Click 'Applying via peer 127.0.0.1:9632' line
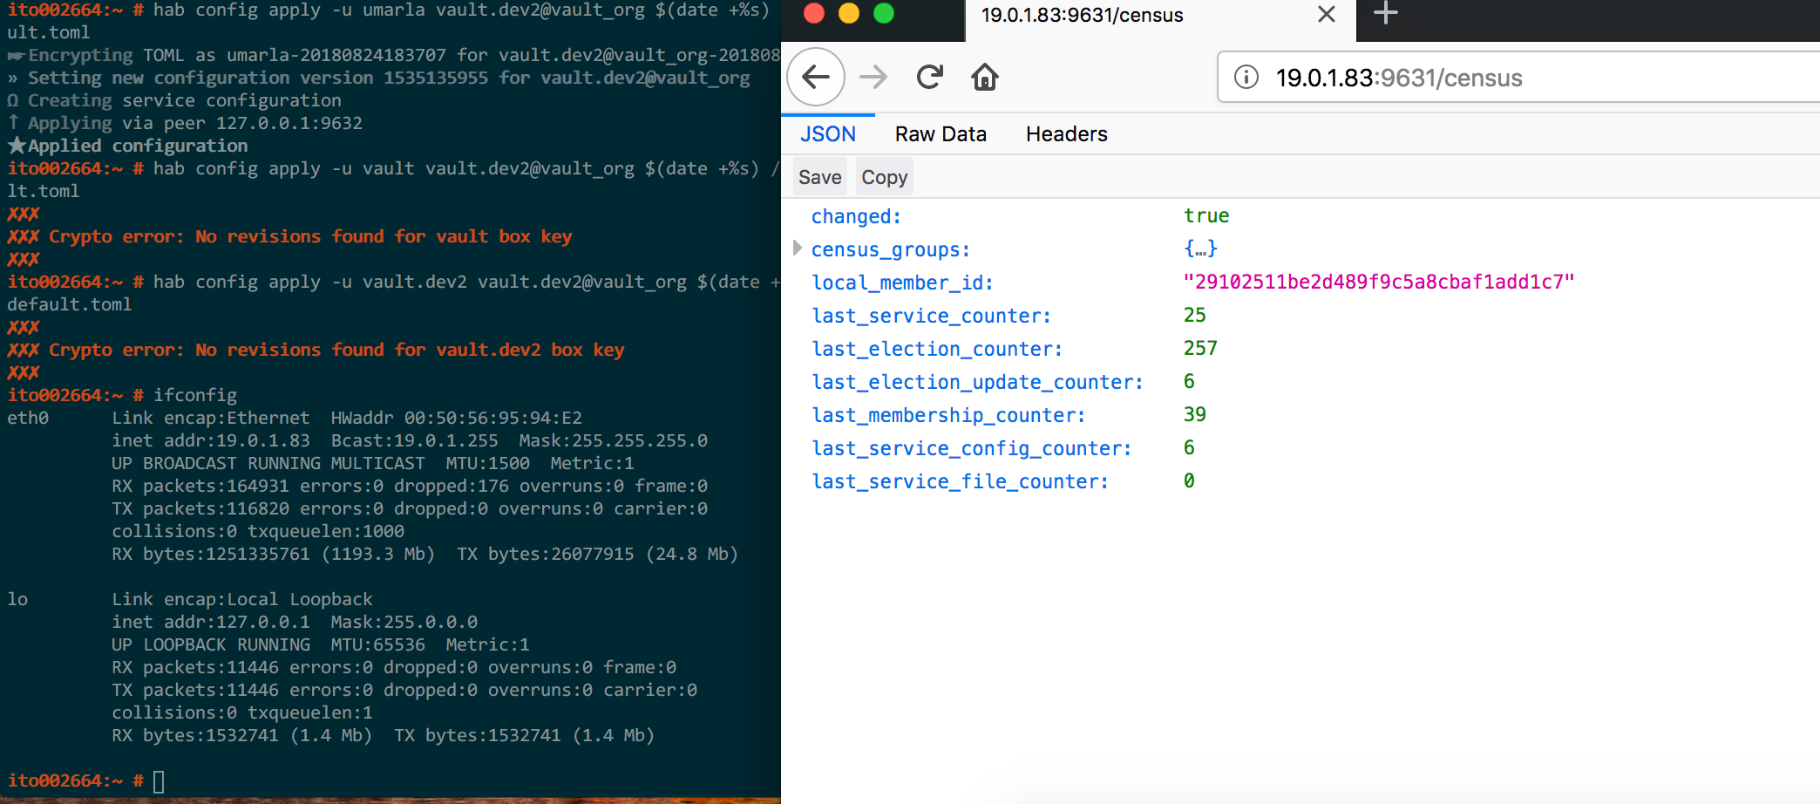 [185, 123]
